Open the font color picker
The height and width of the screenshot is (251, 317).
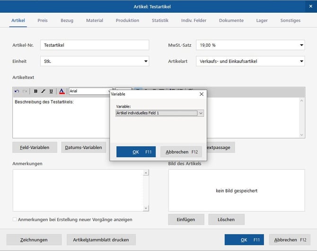(x=62, y=91)
